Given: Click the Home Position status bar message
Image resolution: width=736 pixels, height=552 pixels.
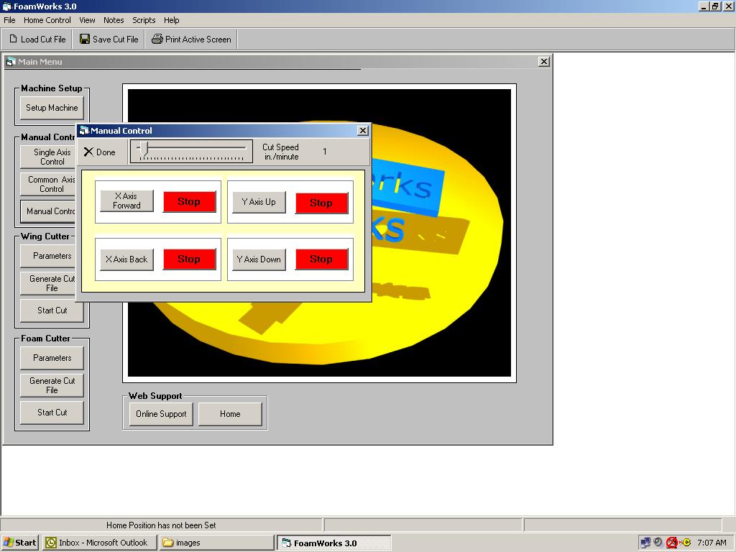Looking at the screenshot, I should click(160, 525).
